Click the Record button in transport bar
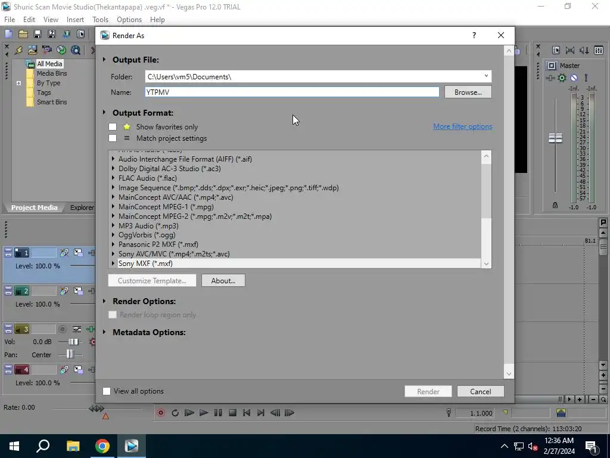This screenshot has width=610, height=458. click(161, 413)
